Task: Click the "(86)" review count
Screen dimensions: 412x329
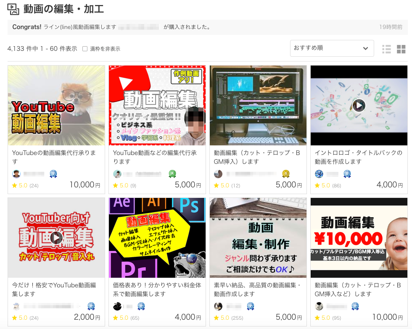Action: 337,186
